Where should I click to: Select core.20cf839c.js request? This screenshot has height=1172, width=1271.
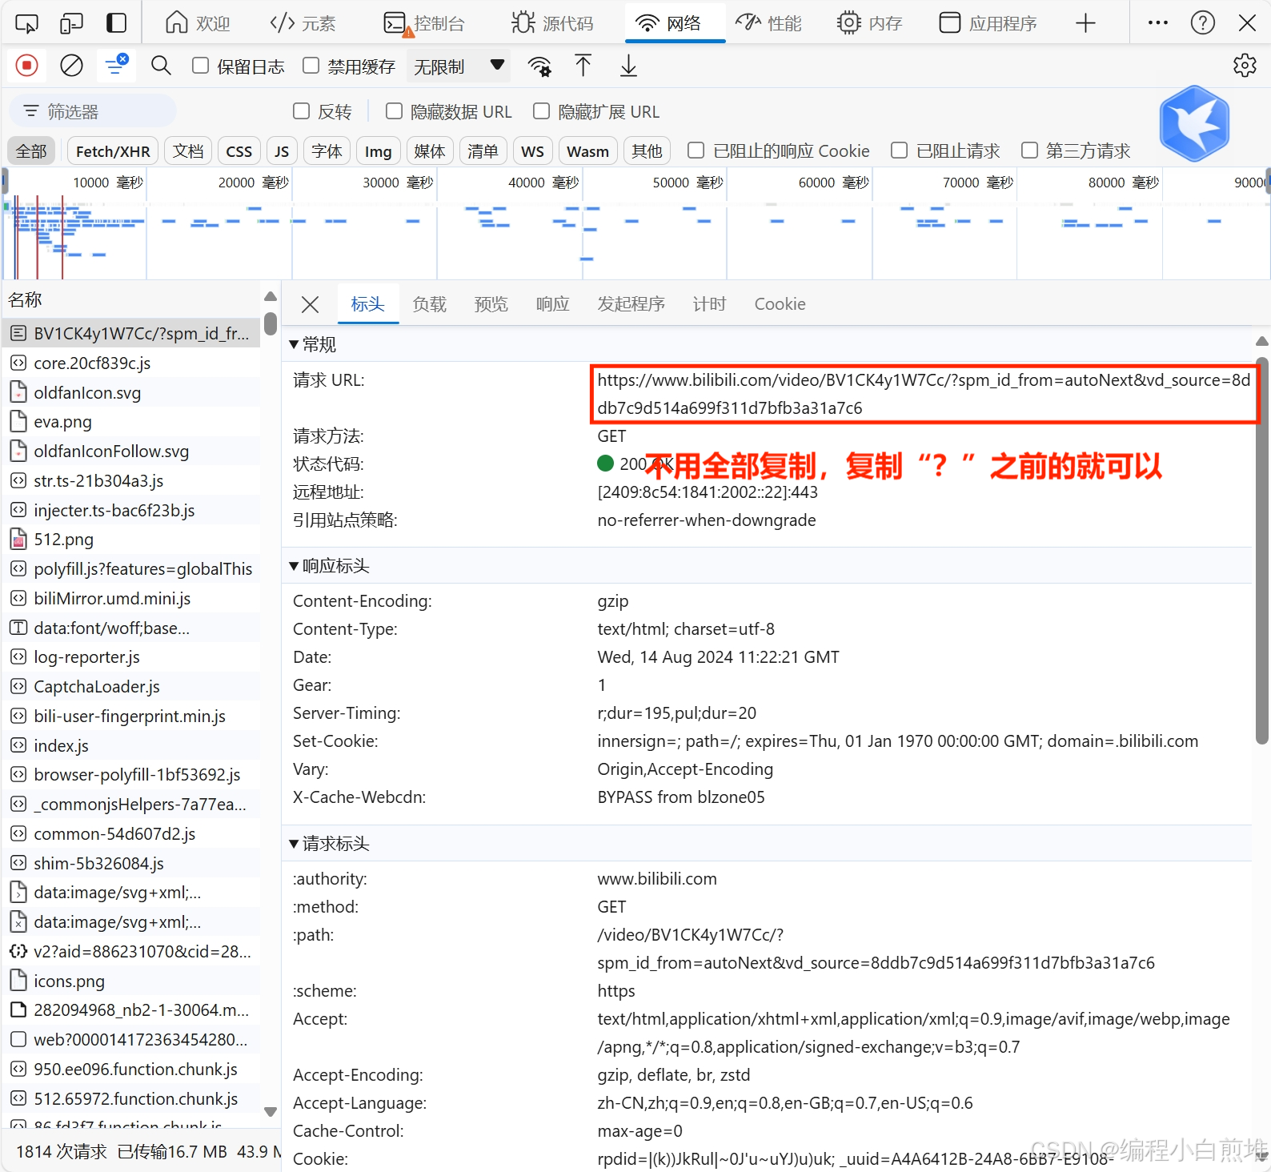(x=132, y=363)
